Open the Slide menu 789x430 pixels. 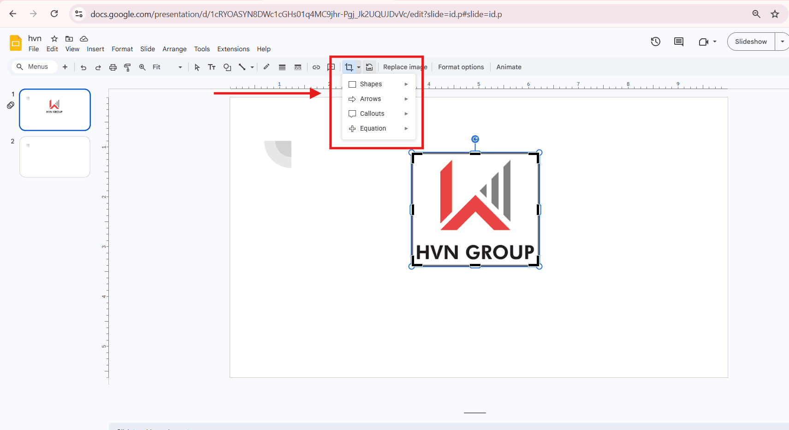[x=148, y=49]
